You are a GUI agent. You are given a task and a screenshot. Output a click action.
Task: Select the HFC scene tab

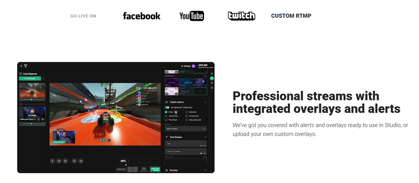[123, 161]
